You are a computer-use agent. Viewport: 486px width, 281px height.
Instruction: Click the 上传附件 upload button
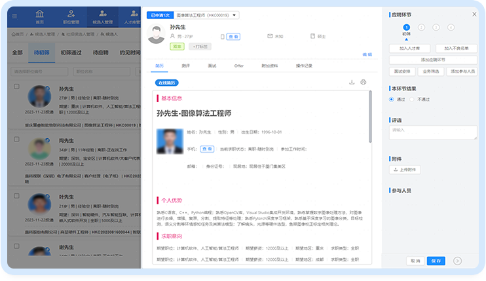(x=406, y=170)
